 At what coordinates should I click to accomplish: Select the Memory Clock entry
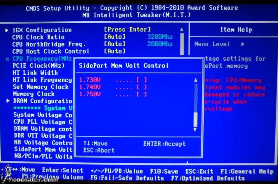click(x=34, y=94)
